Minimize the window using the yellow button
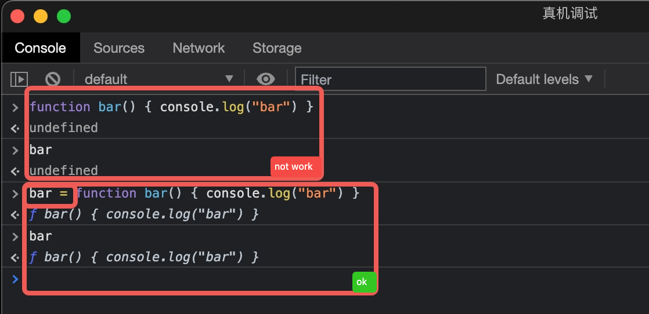The height and width of the screenshot is (314, 649). coord(41,16)
